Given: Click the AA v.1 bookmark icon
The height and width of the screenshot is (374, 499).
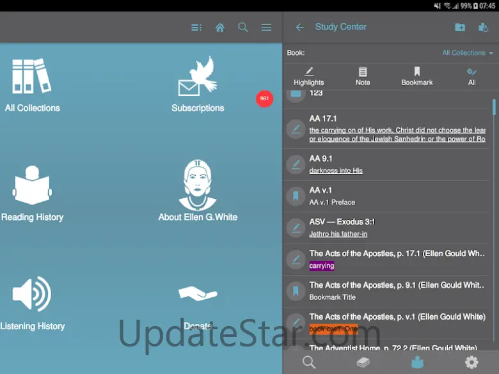Looking at the screenshot, I should tap(296, 196).
